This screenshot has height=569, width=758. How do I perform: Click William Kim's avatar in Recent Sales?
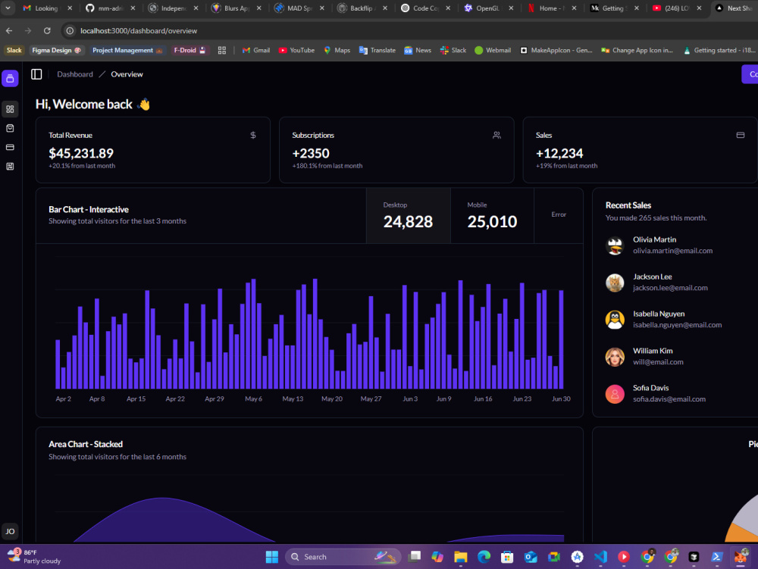615,357
